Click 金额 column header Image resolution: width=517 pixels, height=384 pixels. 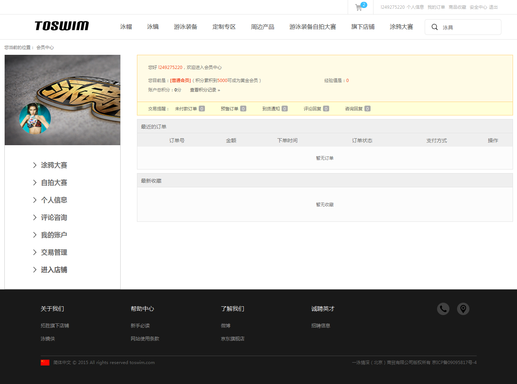point(231,140)
